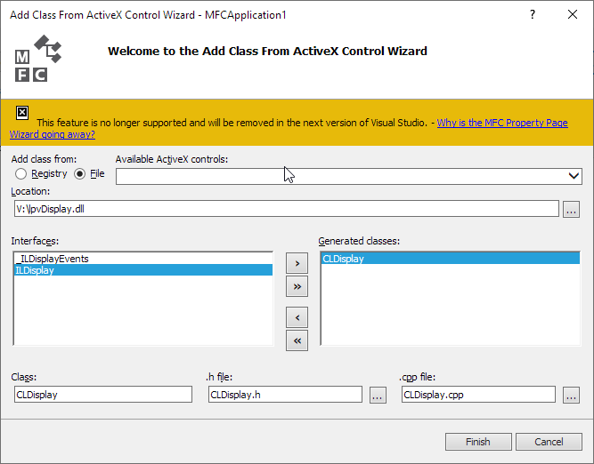Click the Cancel button
The image size is (594, 464).
tap(549, 442)
